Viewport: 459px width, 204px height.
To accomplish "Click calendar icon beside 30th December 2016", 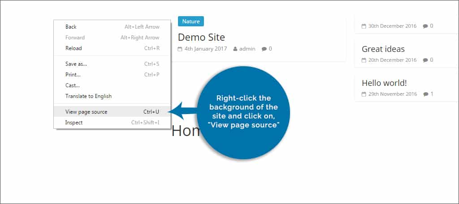I will 364,26.
